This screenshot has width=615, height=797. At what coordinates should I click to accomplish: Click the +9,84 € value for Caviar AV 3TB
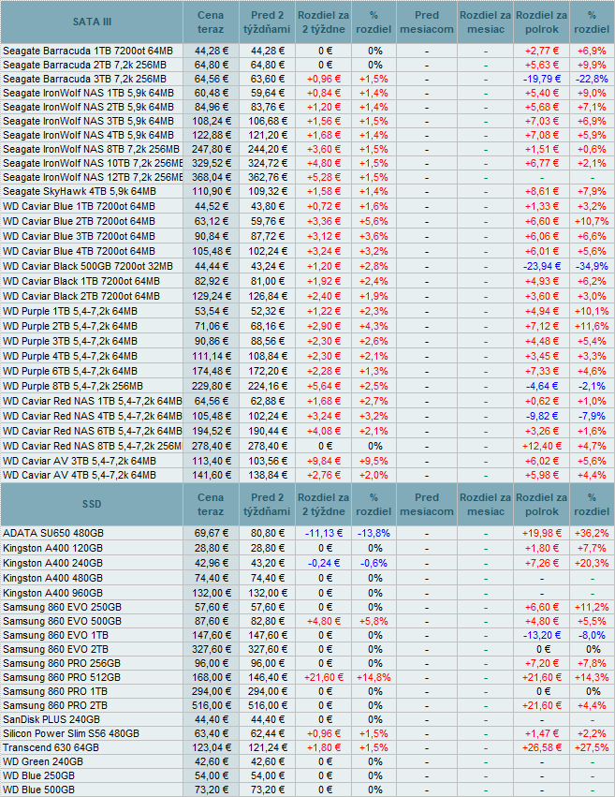(x=324, y=461)
